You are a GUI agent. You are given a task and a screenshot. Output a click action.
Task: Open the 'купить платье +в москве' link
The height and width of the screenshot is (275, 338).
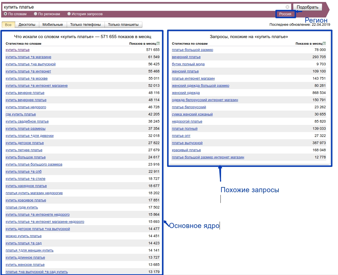pos(27,78)
